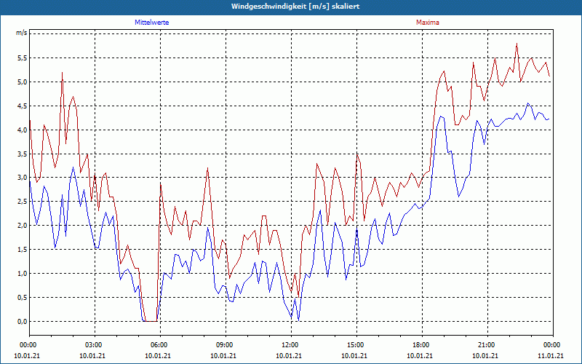Screen dimensions: 582x364
Task: Select the blue Mittelwerte legend label
Action: pyautogui.click(x=152, y=23)
